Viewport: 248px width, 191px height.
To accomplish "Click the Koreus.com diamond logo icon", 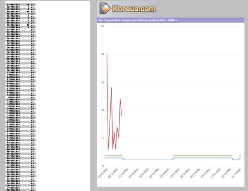I will click(105, 8).
